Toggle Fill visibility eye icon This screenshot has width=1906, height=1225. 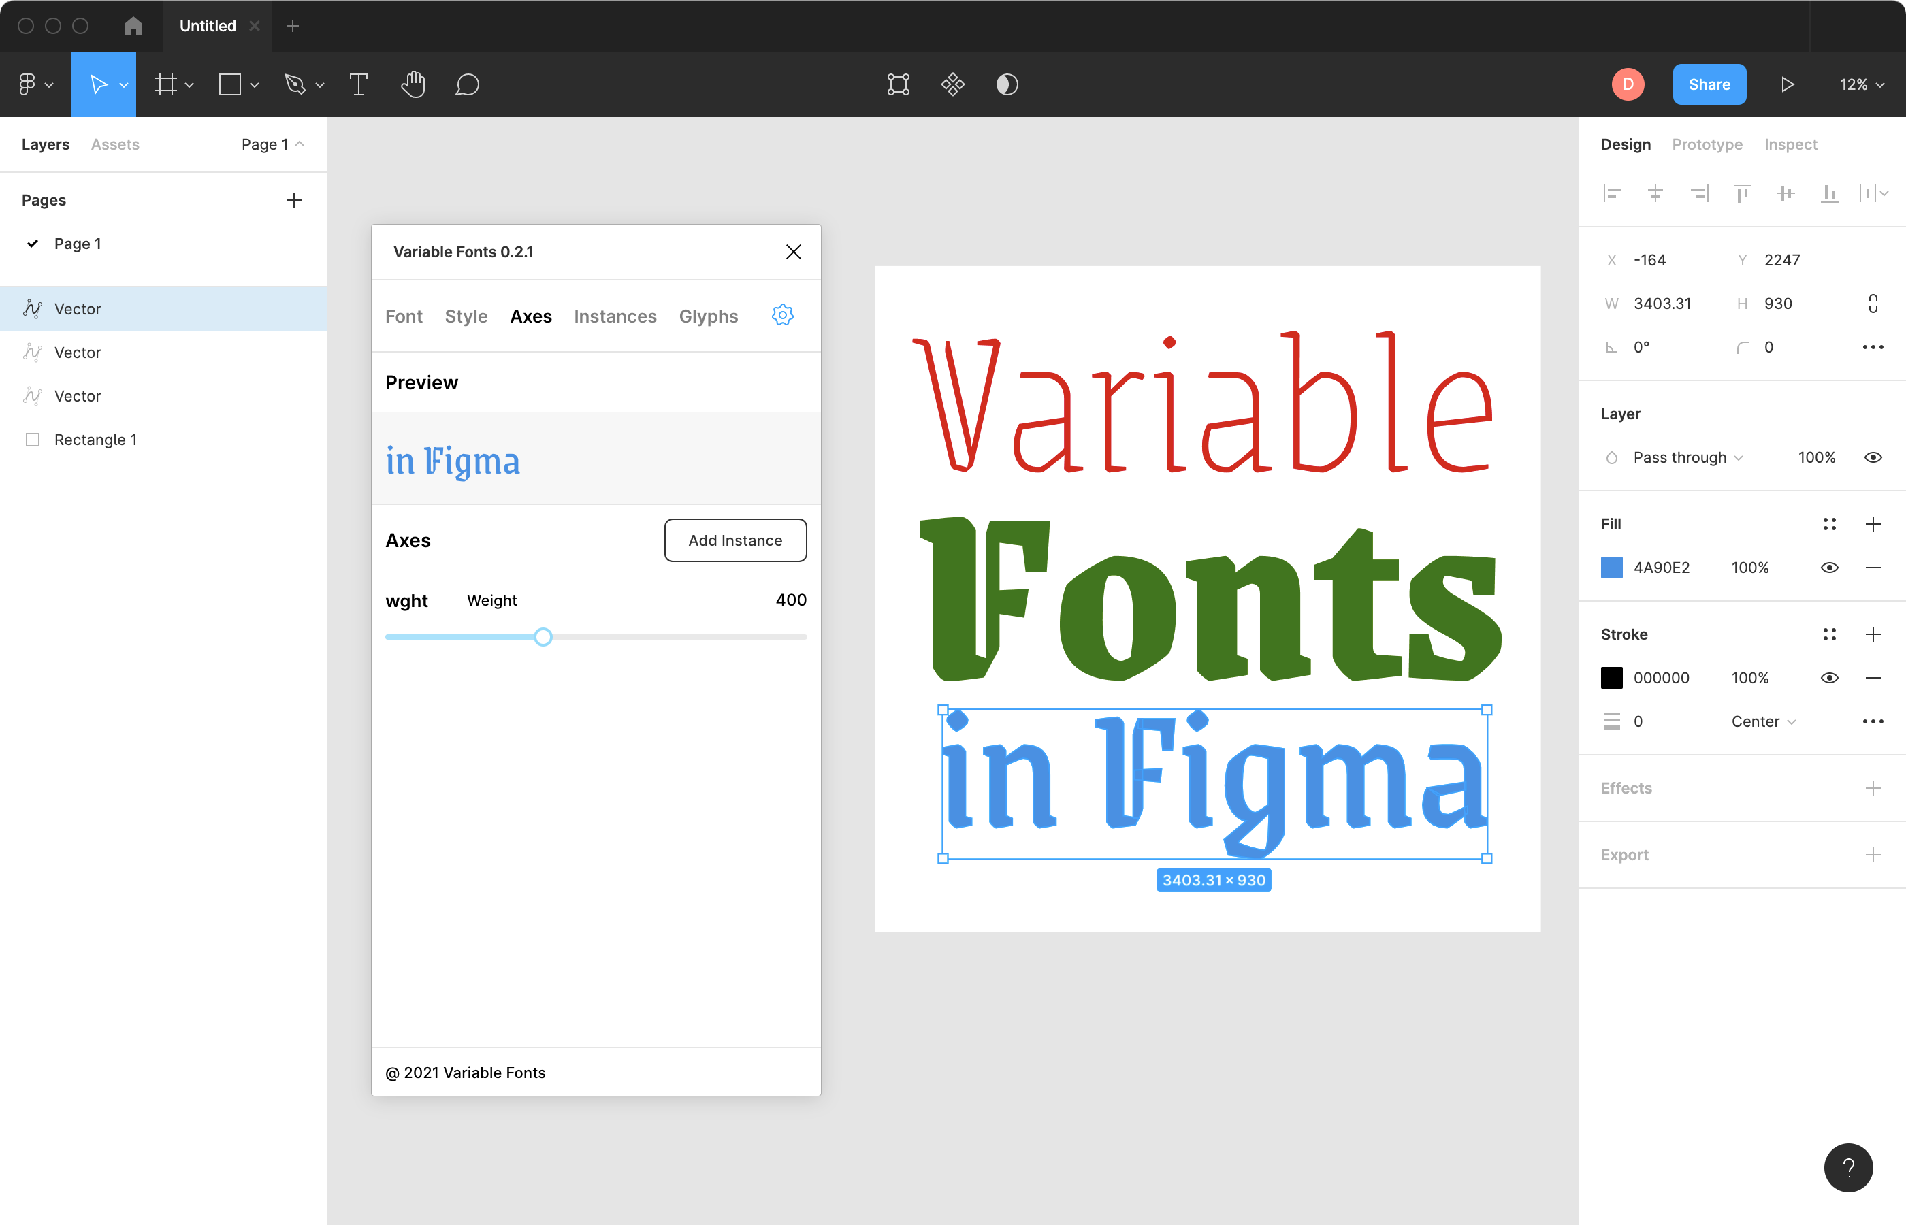click(1829, 567)
